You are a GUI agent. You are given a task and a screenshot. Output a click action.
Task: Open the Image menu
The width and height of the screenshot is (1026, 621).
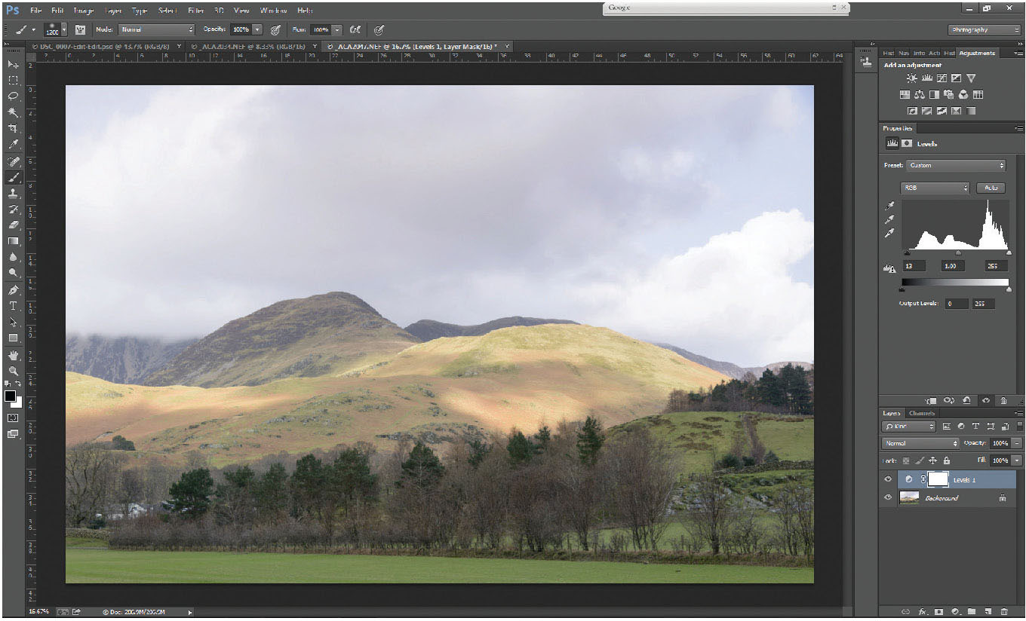tap(82, 11)
